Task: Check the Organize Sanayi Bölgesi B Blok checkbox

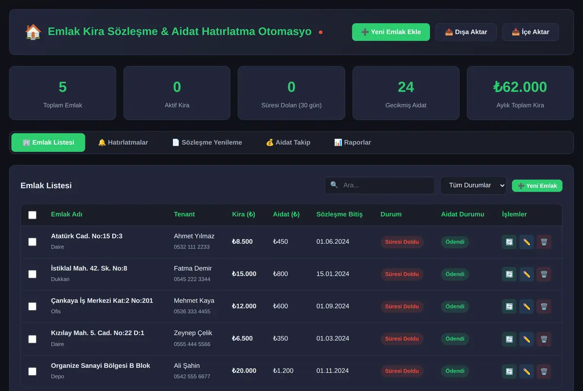Action: (x=32, y=372)
